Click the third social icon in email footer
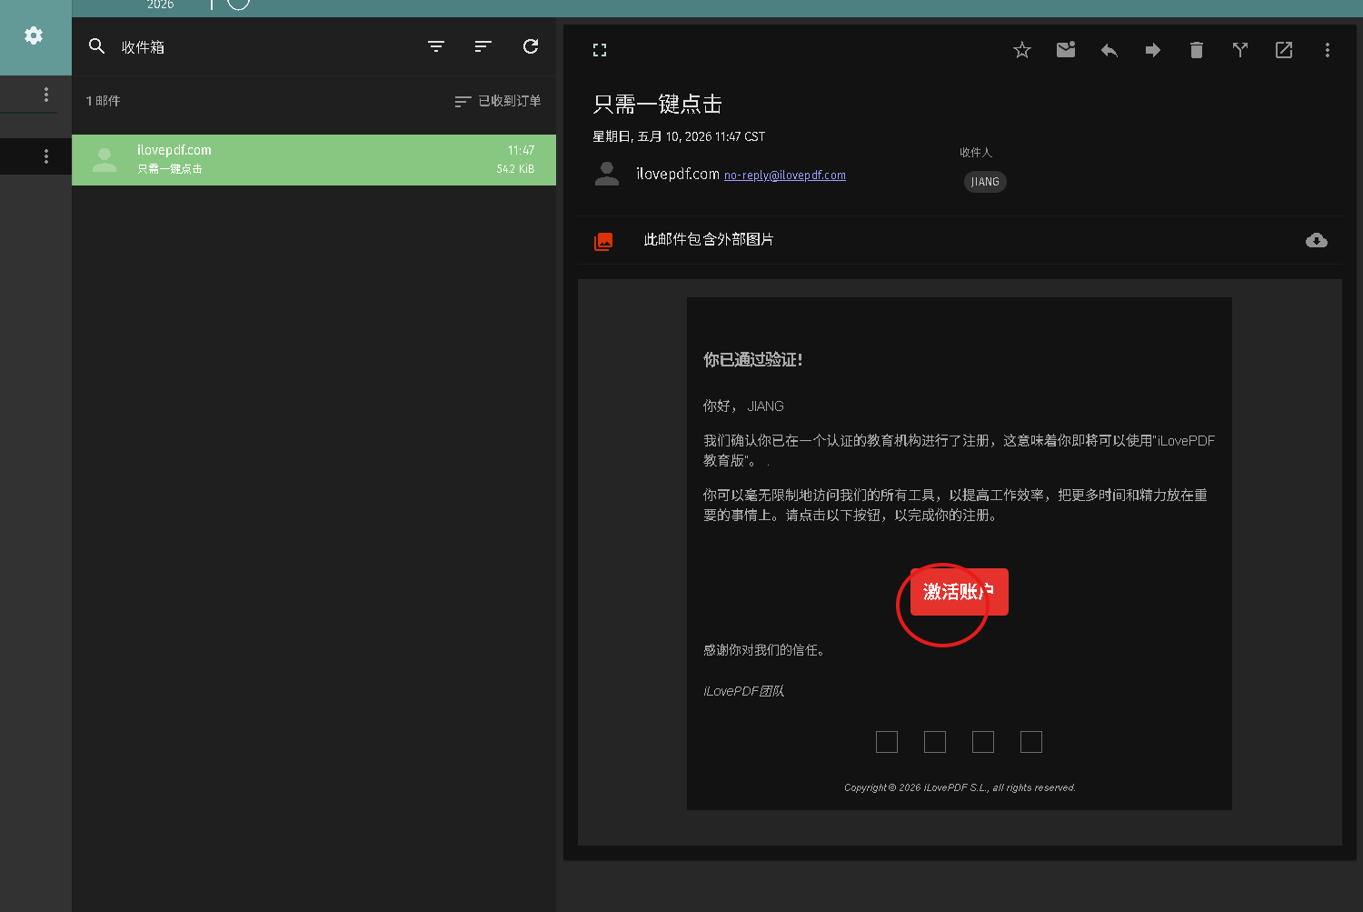This screenshot has height=912, width=1363. click(983, 742)
